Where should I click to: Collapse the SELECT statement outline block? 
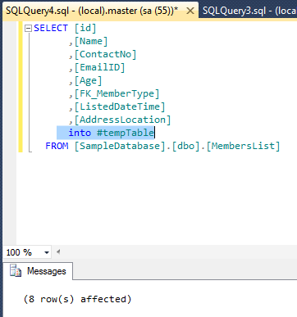coord(28,28)
